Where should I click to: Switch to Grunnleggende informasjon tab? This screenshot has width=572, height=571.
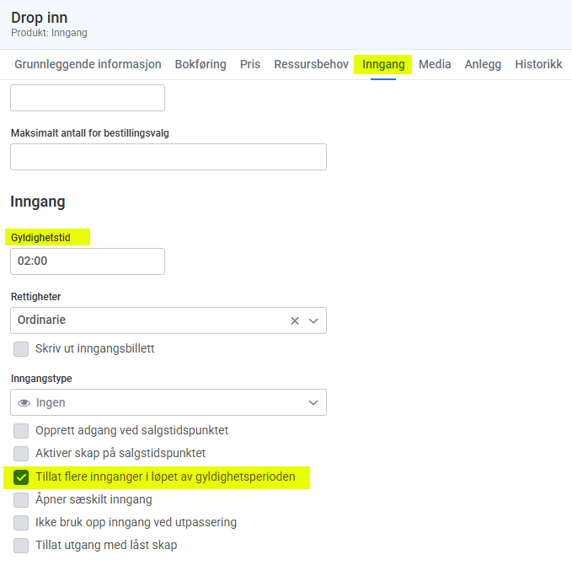point(88,64)
